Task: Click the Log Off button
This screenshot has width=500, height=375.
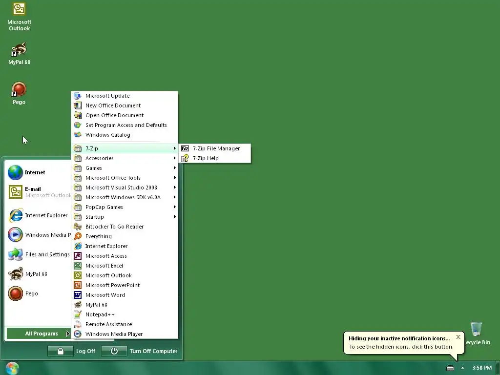Action: [72, 351]
